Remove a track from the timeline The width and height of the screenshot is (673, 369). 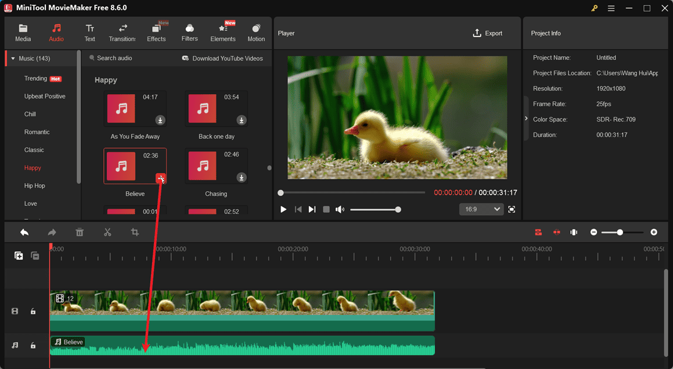click(35, 256)
